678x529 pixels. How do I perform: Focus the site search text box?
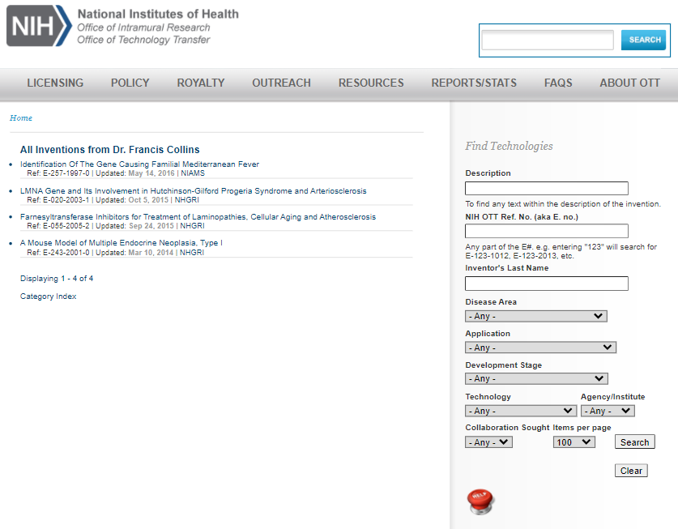(x=548, y=40)
